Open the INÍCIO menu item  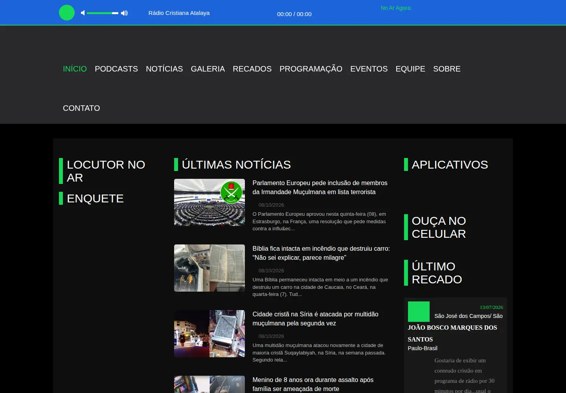point(75,69)
